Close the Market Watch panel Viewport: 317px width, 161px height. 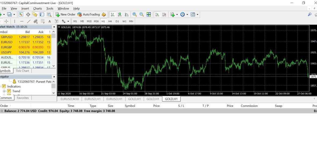[x=54, y=27]
